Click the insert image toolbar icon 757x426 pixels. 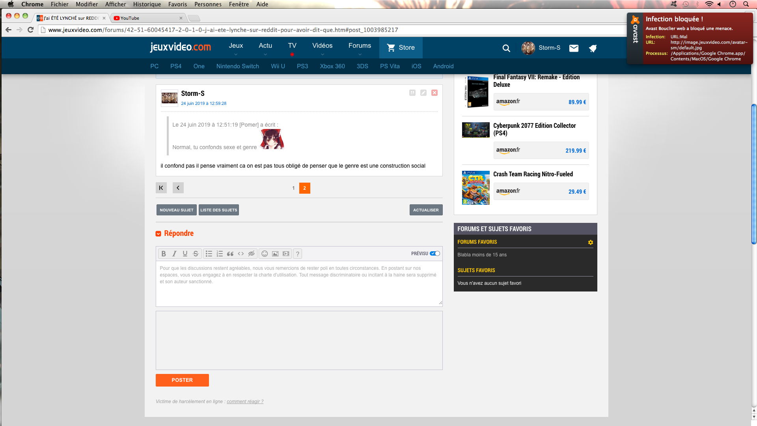[x=275, y=254]
